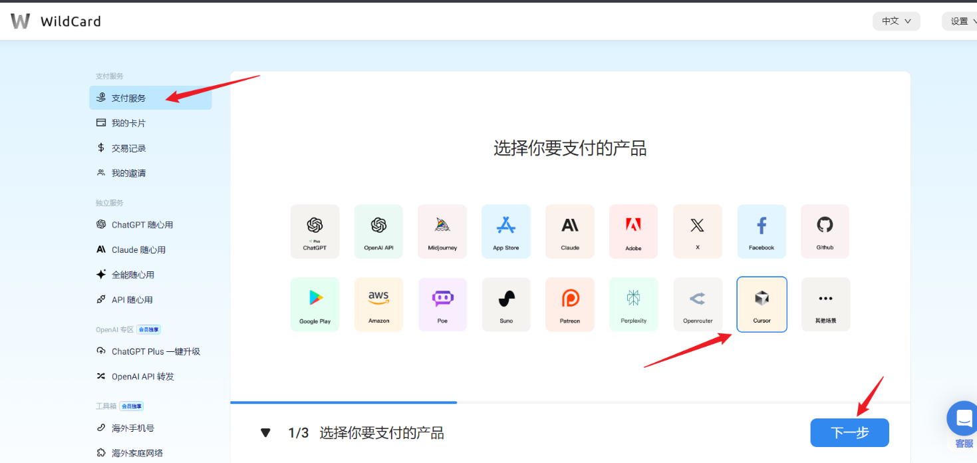
Task: Select the Suno product tile
Action: 505,304
